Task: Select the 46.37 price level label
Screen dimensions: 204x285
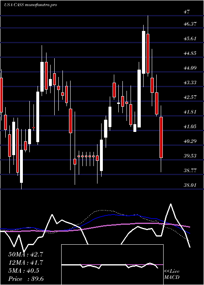Action: pyautogui.click(x=190, y=24)
